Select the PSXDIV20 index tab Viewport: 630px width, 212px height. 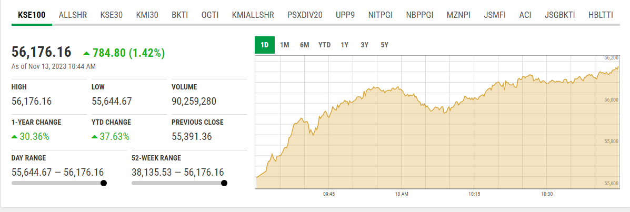tap(305, 15)
